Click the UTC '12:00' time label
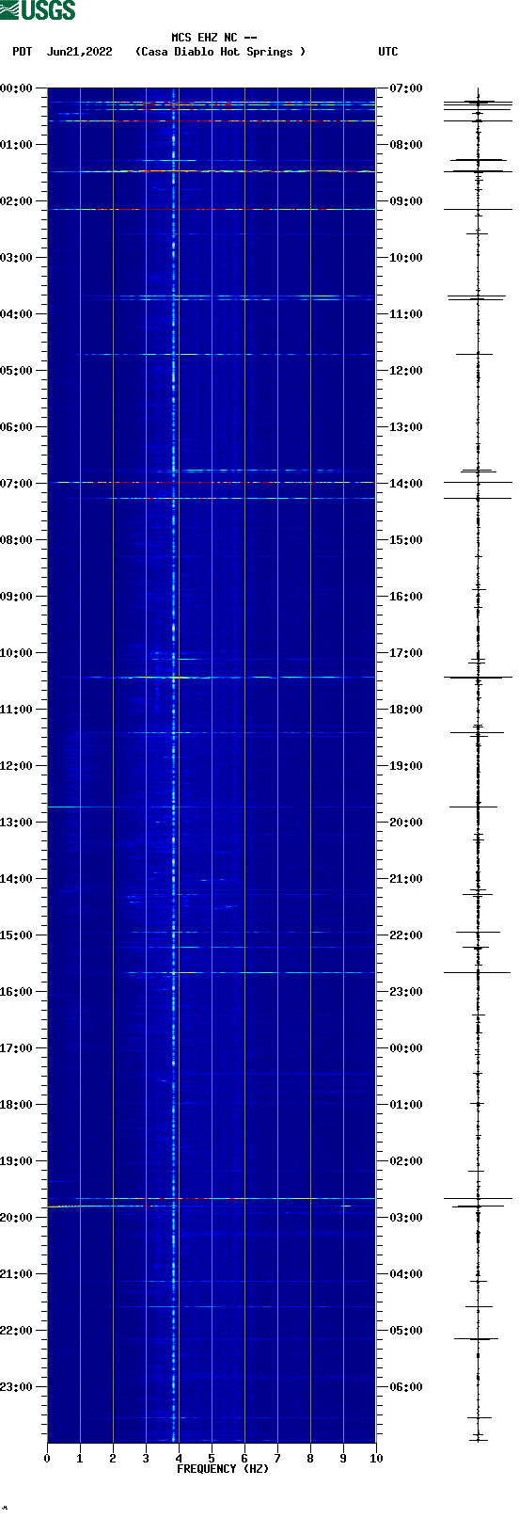 406,371
